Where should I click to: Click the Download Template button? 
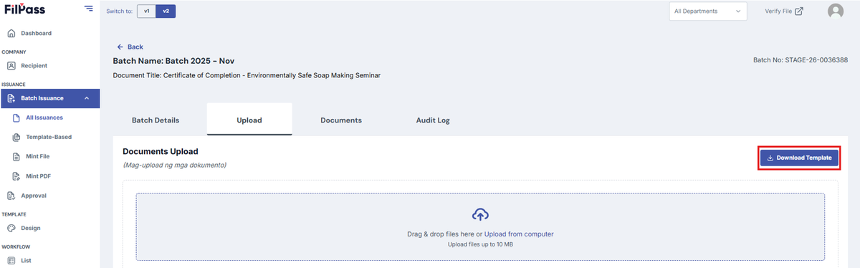click(x=799, y=158)
